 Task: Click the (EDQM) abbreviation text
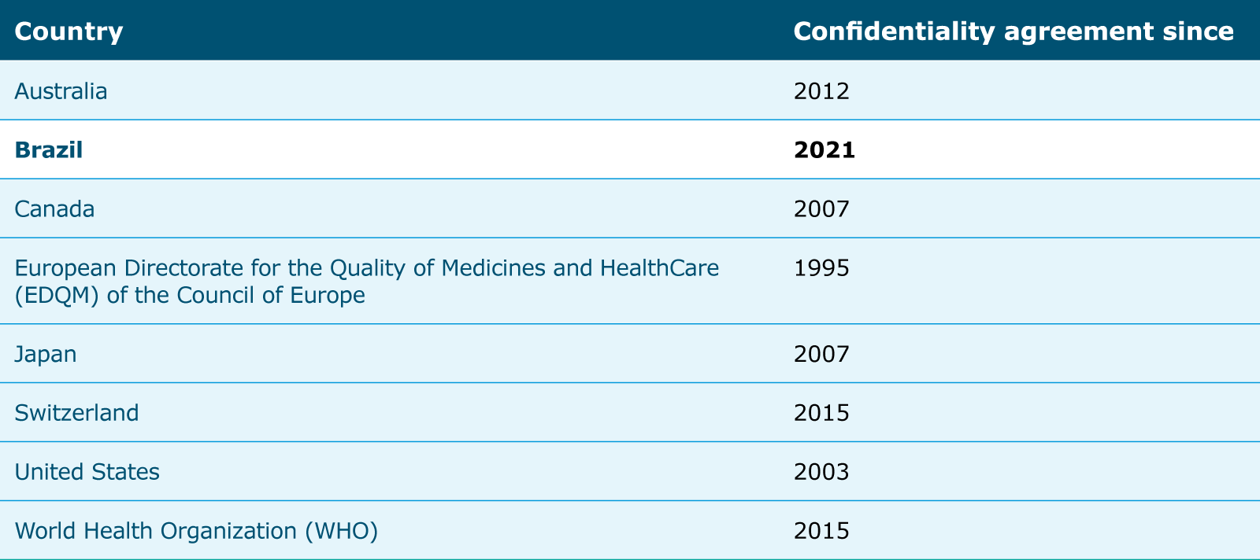pyautogui.click(x=50, y=296)
